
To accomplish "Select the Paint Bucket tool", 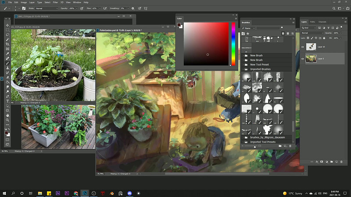I will (7, 82).
